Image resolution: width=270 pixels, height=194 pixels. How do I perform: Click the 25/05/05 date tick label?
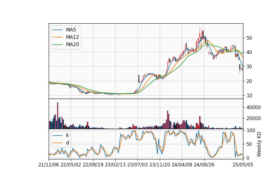[x=243, y=165]
